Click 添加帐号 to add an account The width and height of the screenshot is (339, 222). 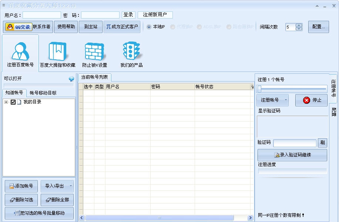click(x=21, y=186)
